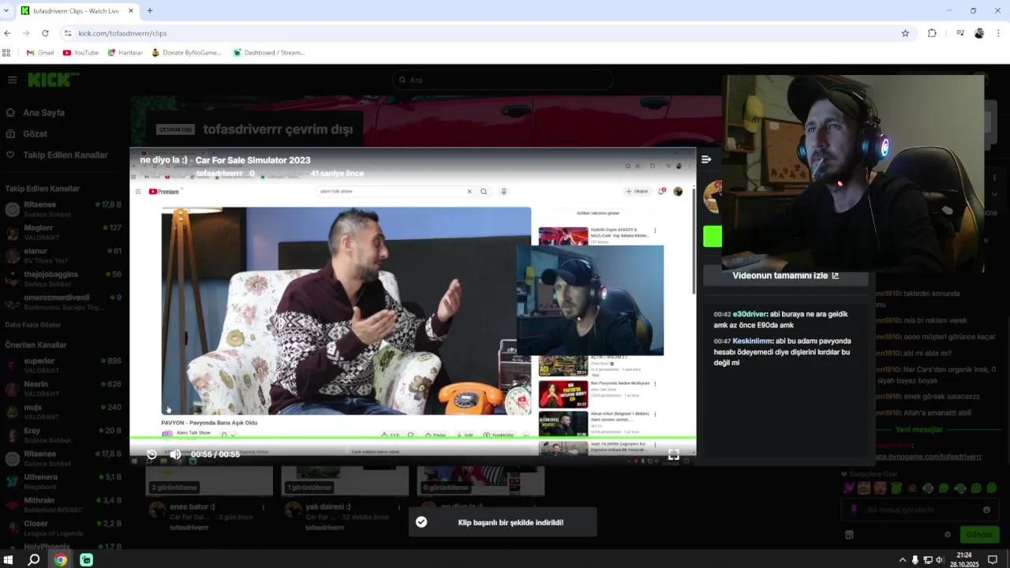Open browser extensions puzzle icon

coord(932,33)
